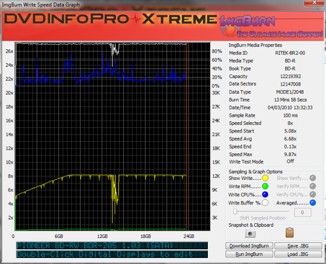
Task: Click the Speed Max value 9.87x
Action: click(x=290, y=154)
